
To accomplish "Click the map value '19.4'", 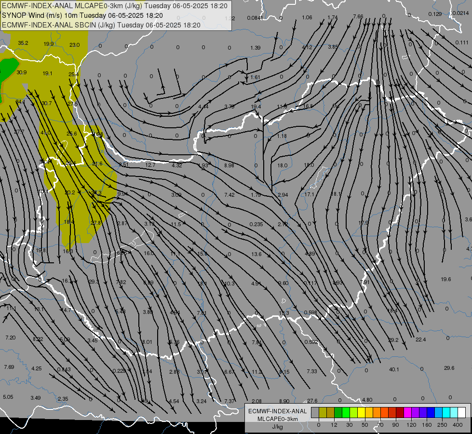I will pyautogui.click(x=256, y=107).
